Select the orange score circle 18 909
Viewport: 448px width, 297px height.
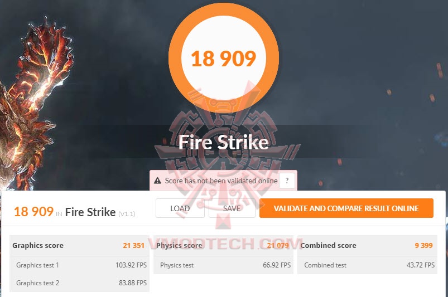tap(224, 57)
